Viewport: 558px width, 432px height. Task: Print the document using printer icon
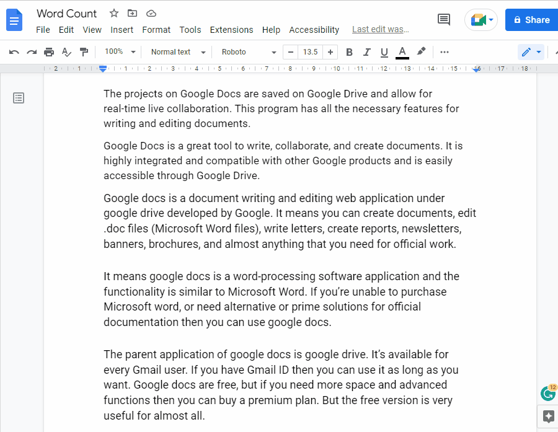coord(49,52)
